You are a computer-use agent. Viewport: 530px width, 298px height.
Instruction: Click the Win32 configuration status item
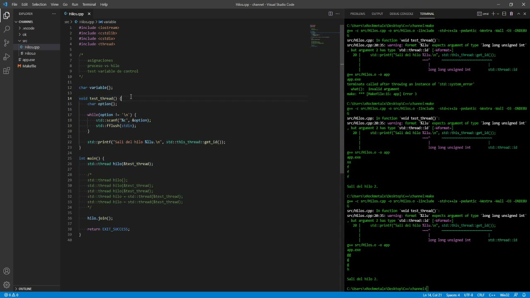pos(504,295)
